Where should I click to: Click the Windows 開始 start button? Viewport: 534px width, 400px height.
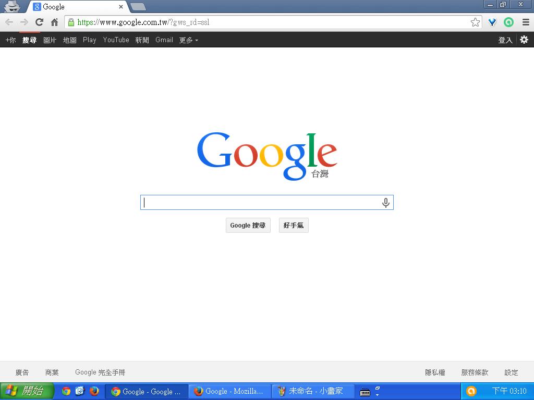pyautogui.click(x=27, y=391)
